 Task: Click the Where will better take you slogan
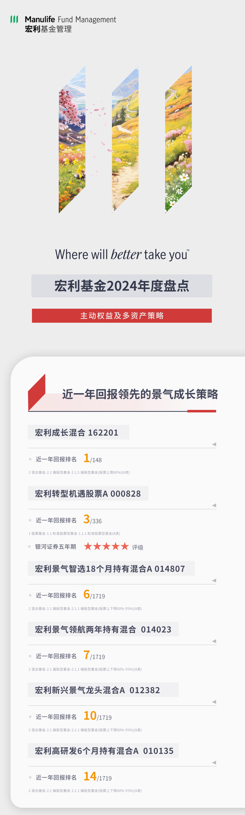(122, 254)
